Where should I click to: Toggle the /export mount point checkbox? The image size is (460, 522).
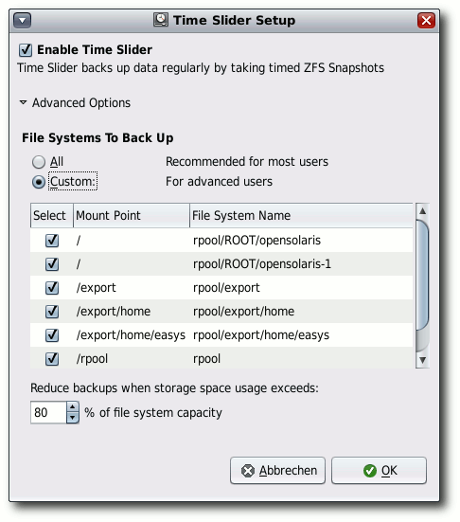(x=52, y=288)
